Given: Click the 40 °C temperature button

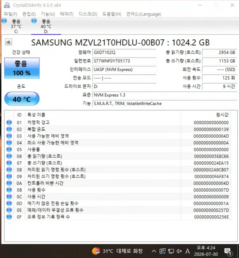Looking at the screenshot, I should [x=22, y=99].
